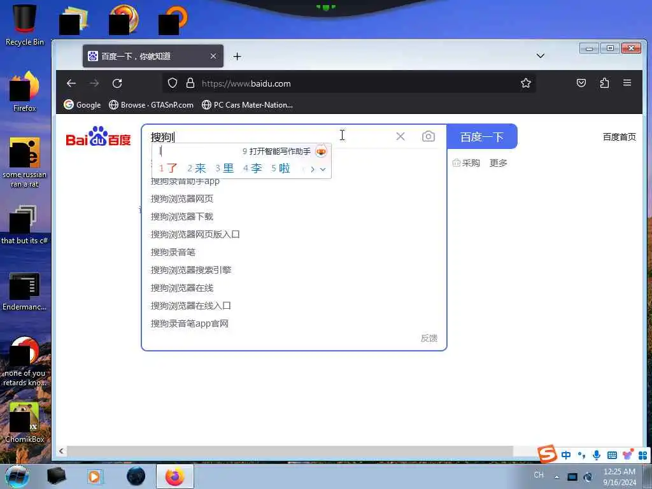
Task: Select the ChomikBox desktop icon
Action: point(25,422)
